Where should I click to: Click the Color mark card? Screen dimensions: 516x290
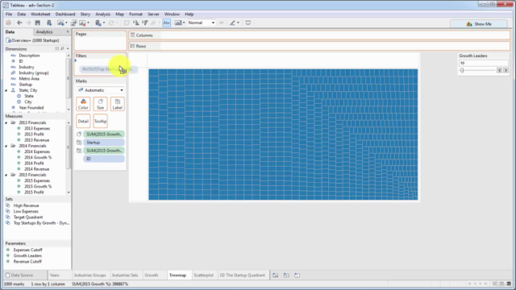83,104
